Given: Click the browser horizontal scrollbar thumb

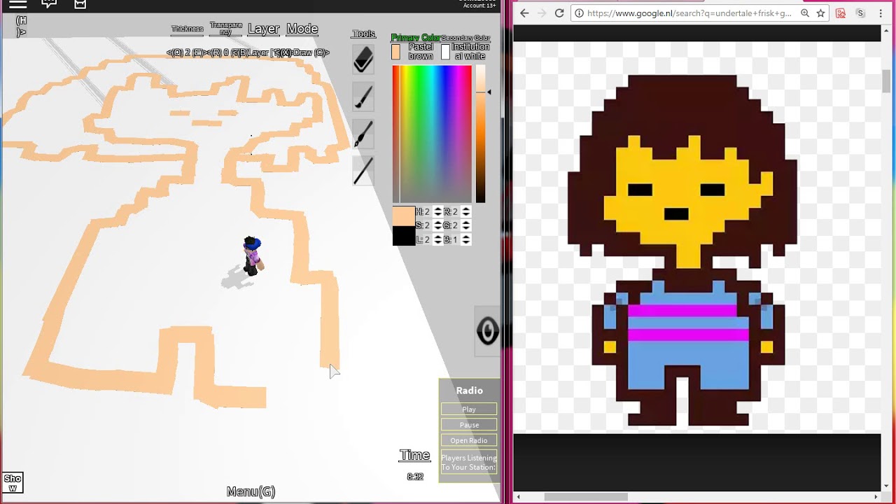Looking at the screenshot, I should point(586,497).
